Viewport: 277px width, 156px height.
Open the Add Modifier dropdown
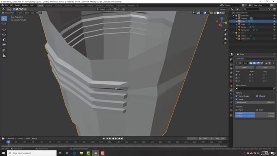tap(255, 59)
